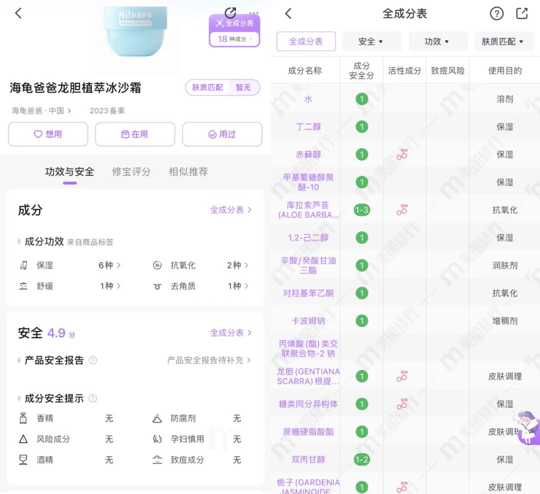Tap the 孕妇慎用 icon
Viewport: 540px width, 494px height.
click(157, 439)
